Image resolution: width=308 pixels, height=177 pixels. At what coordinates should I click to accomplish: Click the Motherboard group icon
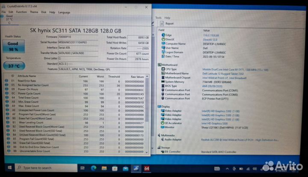pyautogui.click(x=160, y=64)
